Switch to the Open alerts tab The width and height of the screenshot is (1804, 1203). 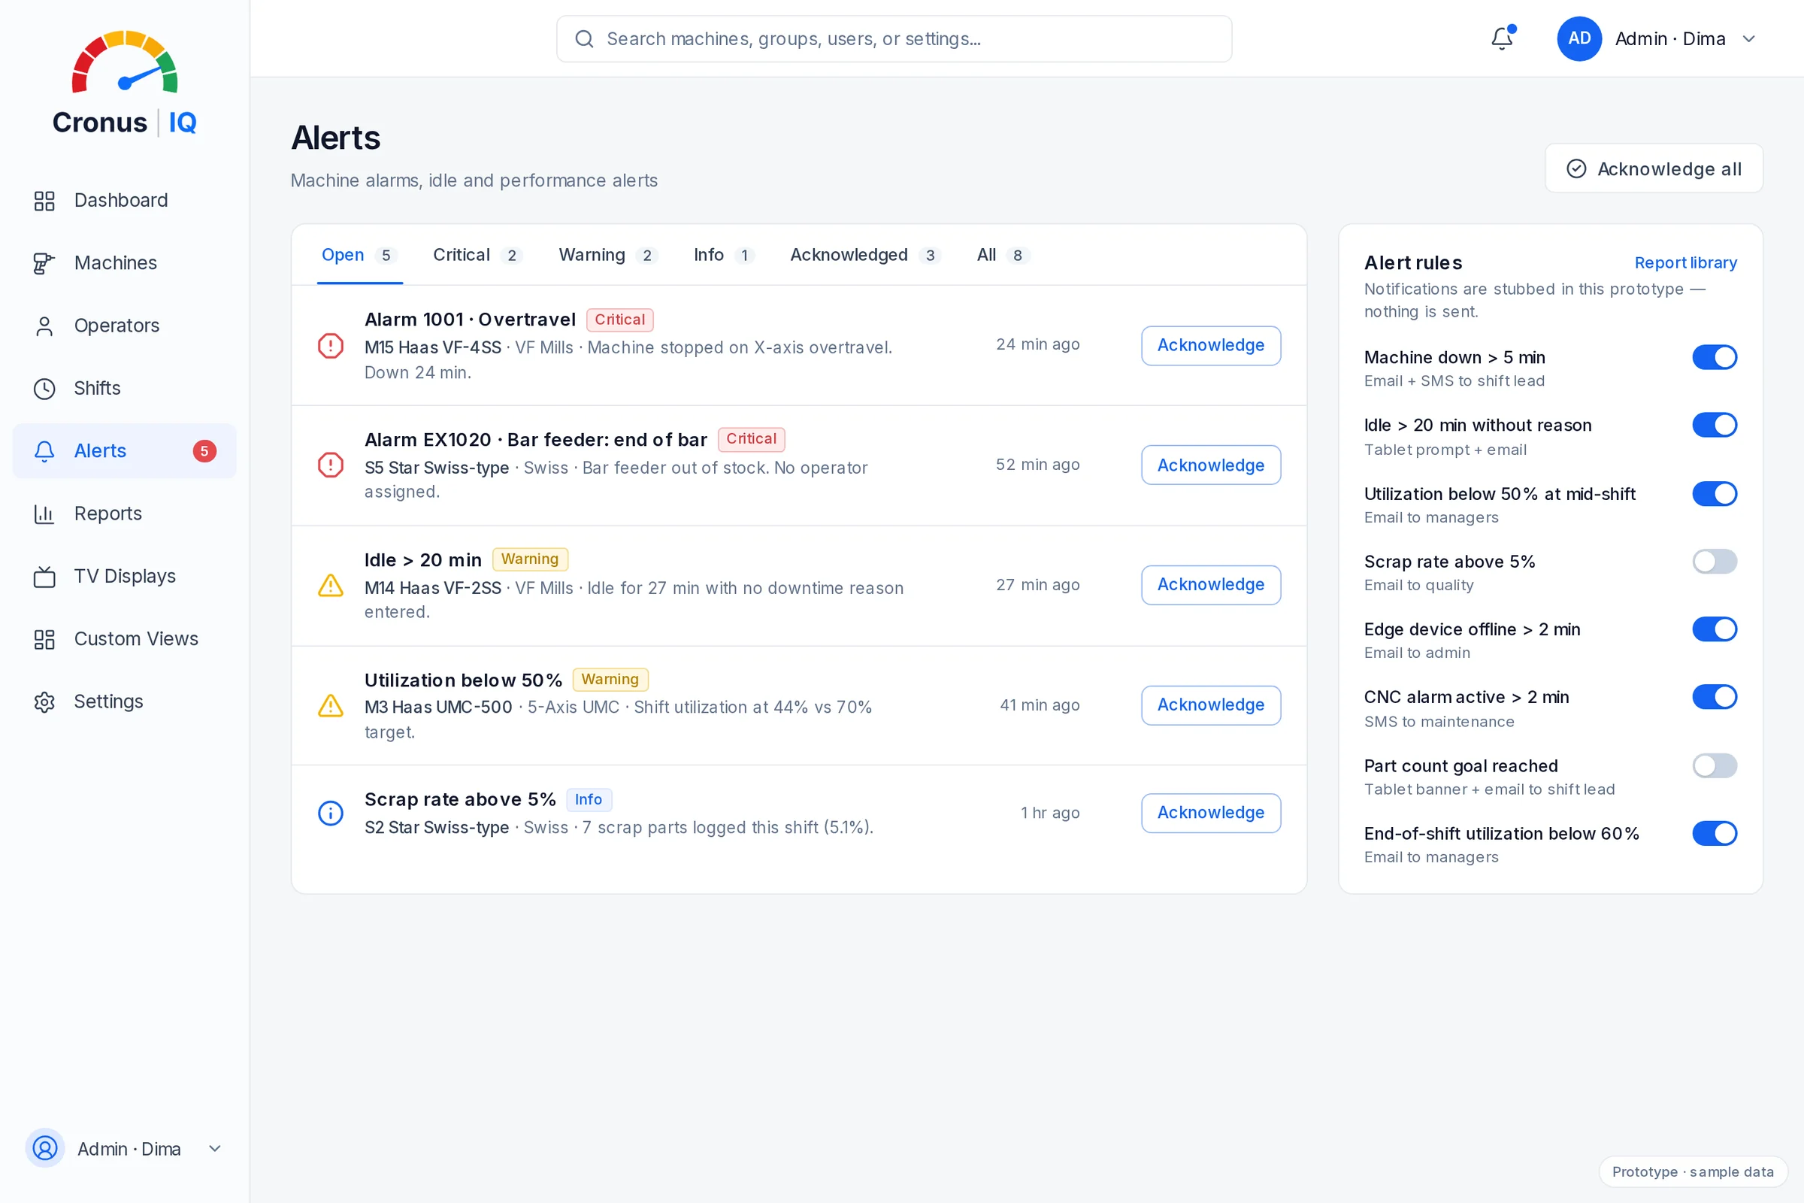360,256
